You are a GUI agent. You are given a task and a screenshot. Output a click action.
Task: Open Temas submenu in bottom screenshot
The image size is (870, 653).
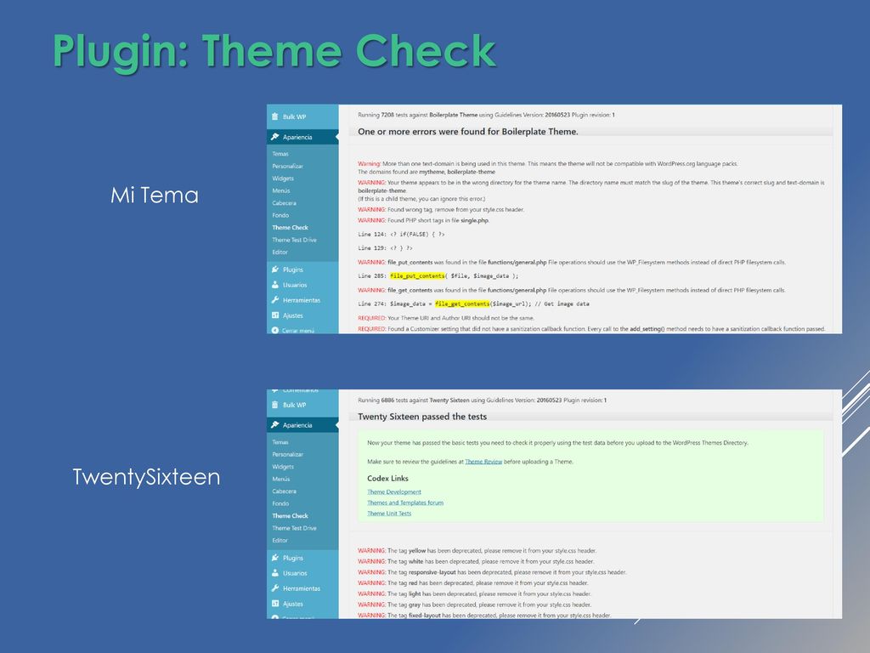(280, 442)
